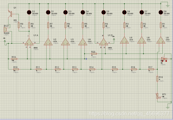Click the "R19" reference label
This screenshot has width=173, height=120.
click(14, 57)
